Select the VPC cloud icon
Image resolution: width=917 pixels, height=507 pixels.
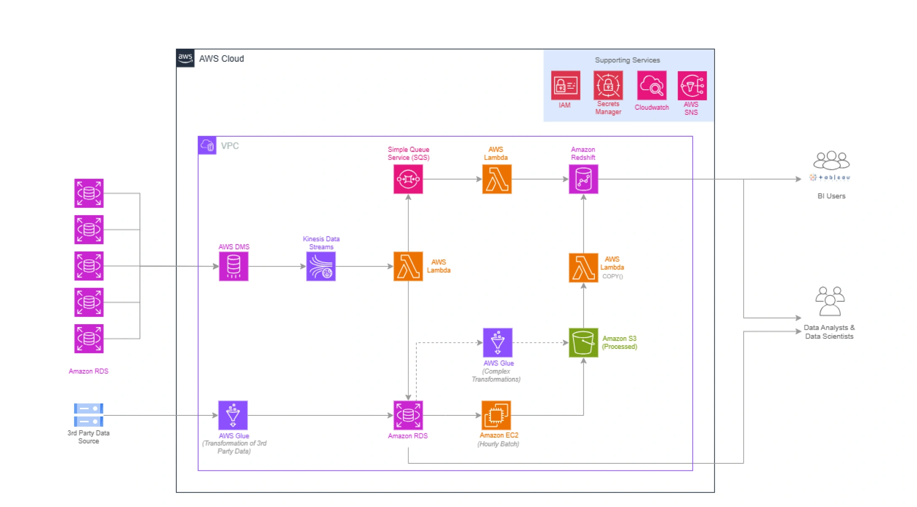pyautogui.click(x=207, y=145)
